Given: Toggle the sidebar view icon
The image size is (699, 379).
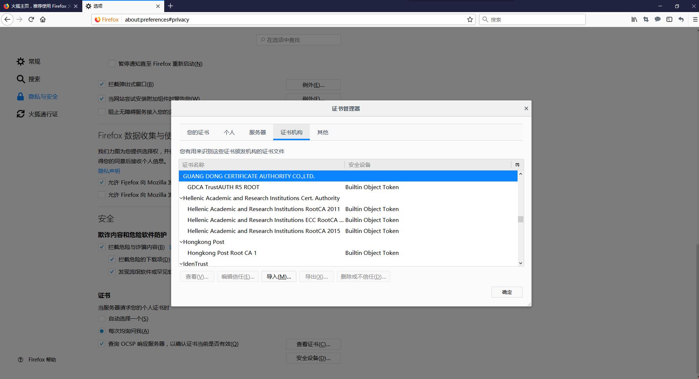Looking at the screenshot, I should pyautogui.click(x=669, y=19).
